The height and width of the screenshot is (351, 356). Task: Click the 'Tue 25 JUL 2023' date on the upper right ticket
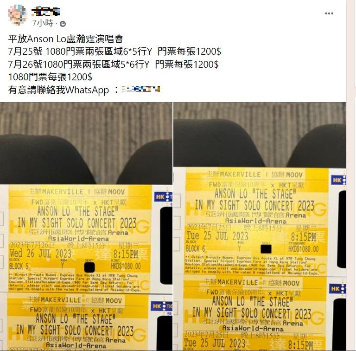[x=217, y=236]
